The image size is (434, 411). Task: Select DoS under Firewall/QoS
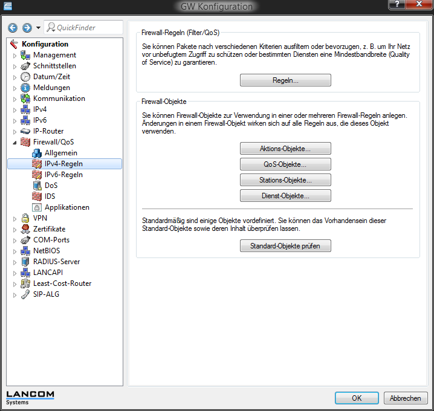(x=51, y=186)
